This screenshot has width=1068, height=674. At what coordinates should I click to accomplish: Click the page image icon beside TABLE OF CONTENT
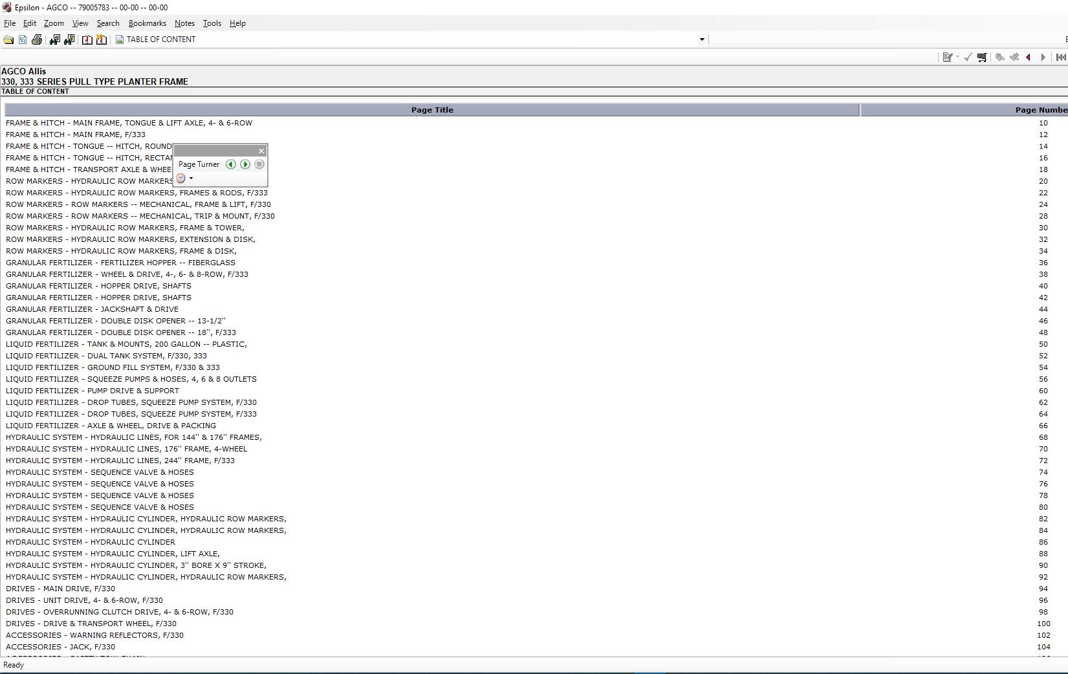[120, 39]
